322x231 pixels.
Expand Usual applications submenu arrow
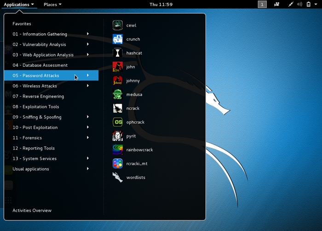(88, 168)
